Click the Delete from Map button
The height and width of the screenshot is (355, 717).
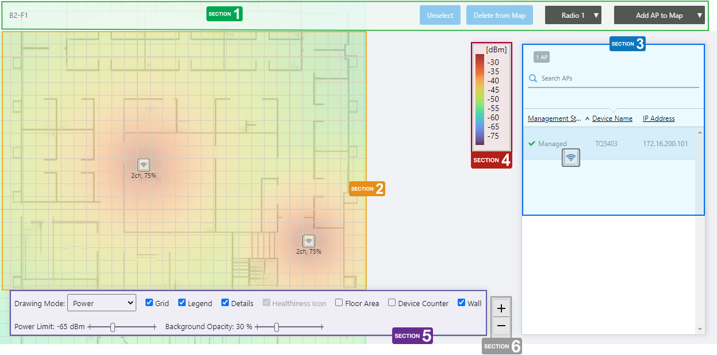click(499, 16)
